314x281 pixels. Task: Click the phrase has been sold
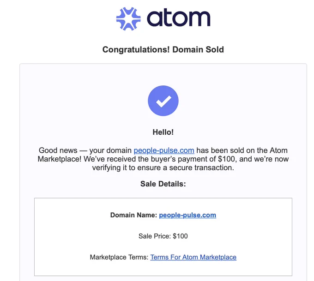220,150
